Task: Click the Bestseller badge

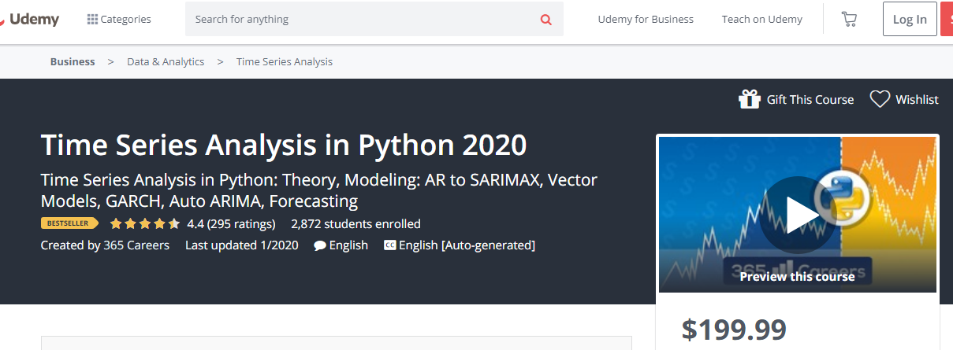Action: coord(69,223)
